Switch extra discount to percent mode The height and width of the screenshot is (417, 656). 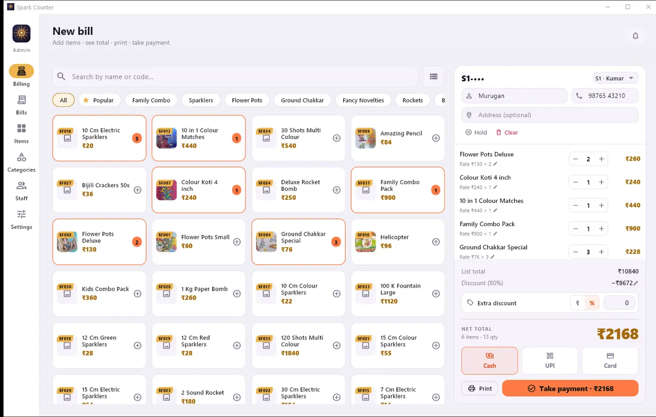click(592, 303)
